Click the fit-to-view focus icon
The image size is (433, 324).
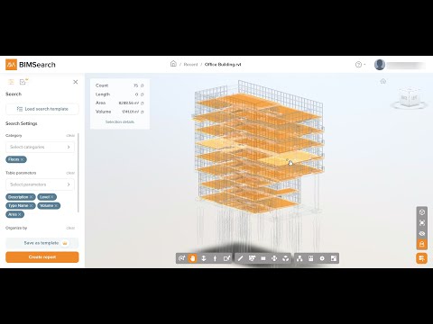coord(422,223)
